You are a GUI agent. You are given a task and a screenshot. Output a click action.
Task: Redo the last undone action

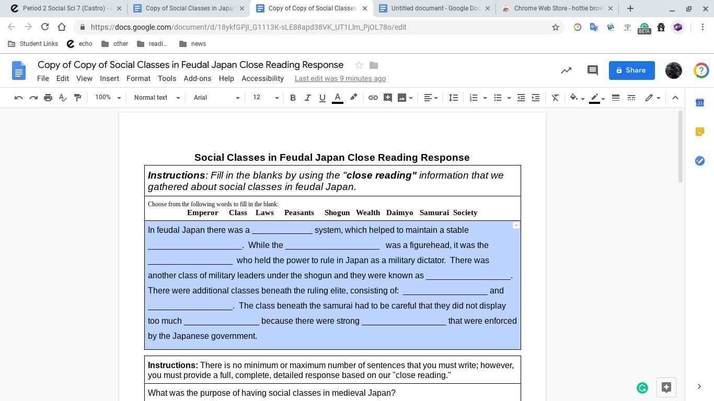point(33,98)
